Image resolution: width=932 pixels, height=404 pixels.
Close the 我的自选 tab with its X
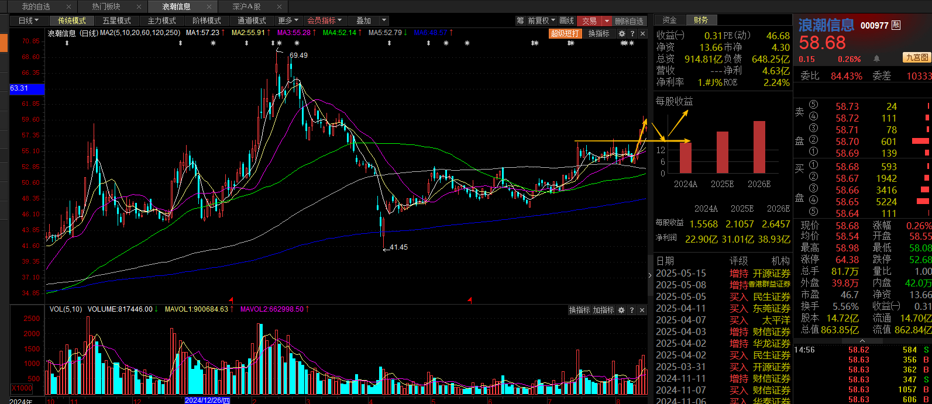coord(68,7)
